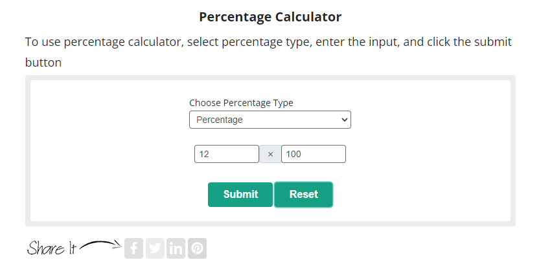Click the LinkedIn share icon
This screenshot has width=541, height=271.
[x=176, y=248]
